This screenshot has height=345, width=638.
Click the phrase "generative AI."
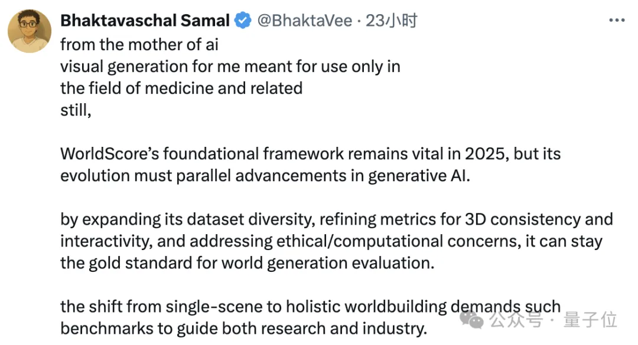[x=419, y=176]
